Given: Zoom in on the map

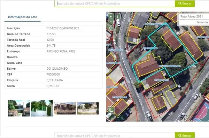Looking at the screenshot, I should [111, 17].
